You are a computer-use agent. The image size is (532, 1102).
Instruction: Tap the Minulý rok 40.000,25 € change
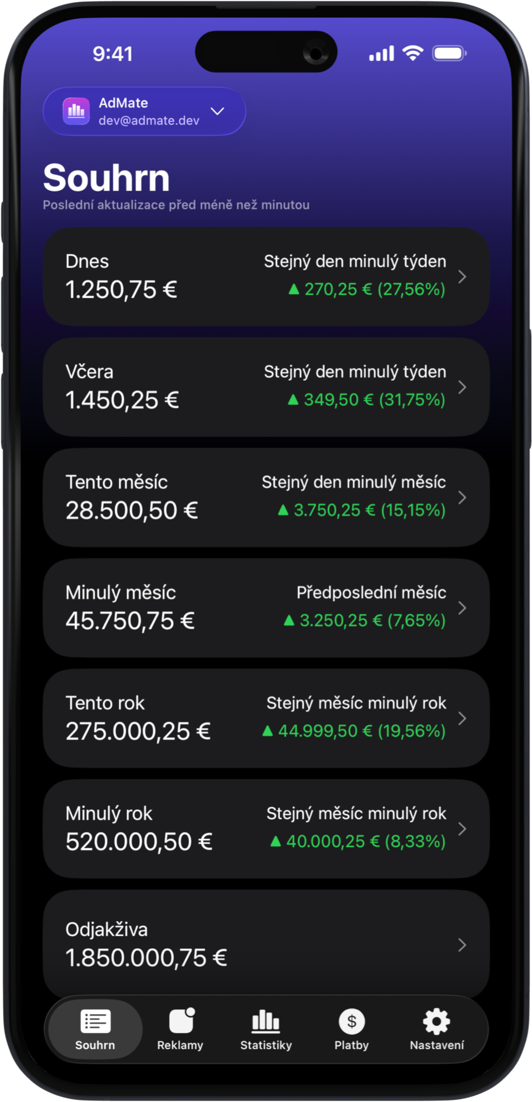(x=358, y=842)
